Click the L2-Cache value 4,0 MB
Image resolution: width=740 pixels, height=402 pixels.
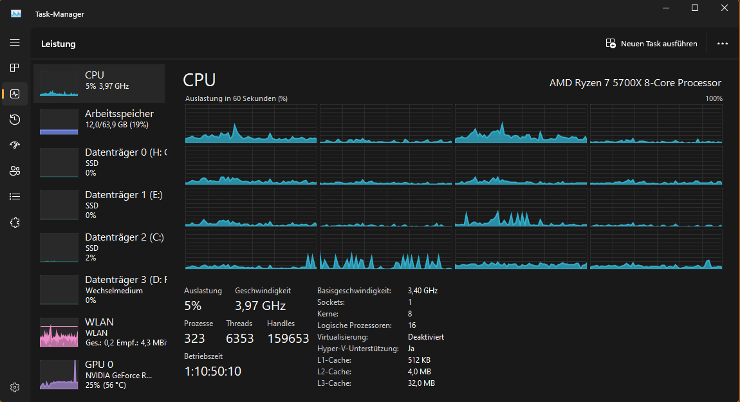tap(420, 372)
